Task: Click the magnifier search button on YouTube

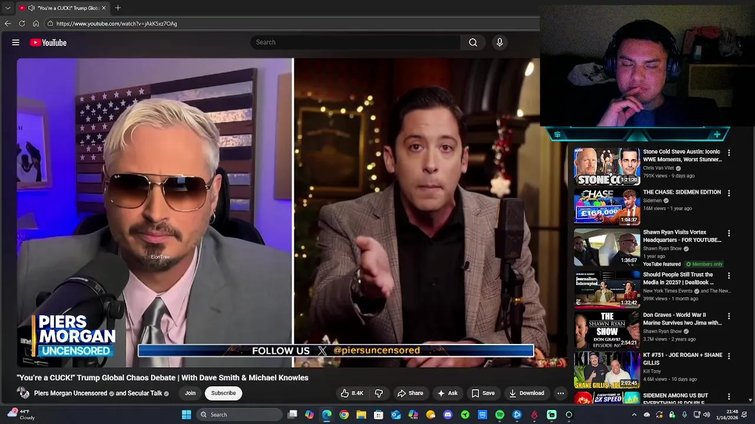Action: coord(473,42)
